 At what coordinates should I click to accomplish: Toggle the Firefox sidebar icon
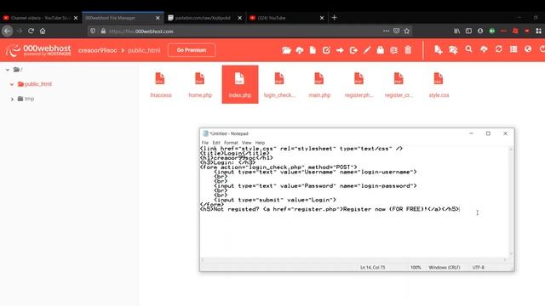468,31
